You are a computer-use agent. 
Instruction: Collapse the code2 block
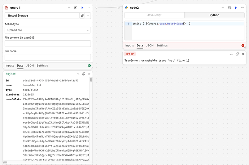(x=223, y=8)
